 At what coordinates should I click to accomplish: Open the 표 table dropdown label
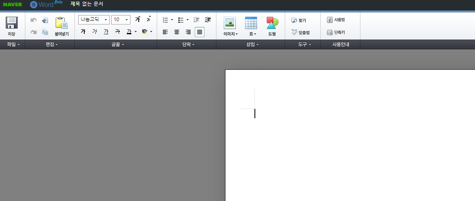coord(253,34)
